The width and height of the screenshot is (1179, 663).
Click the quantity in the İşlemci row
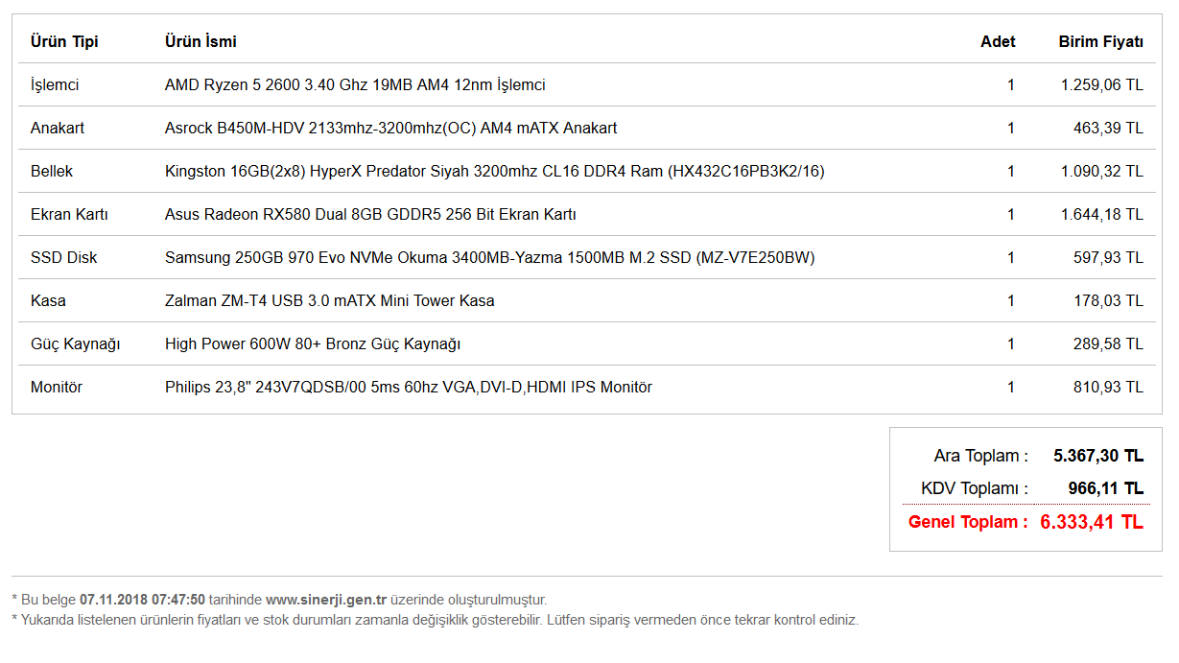[x=1011, y=84]
